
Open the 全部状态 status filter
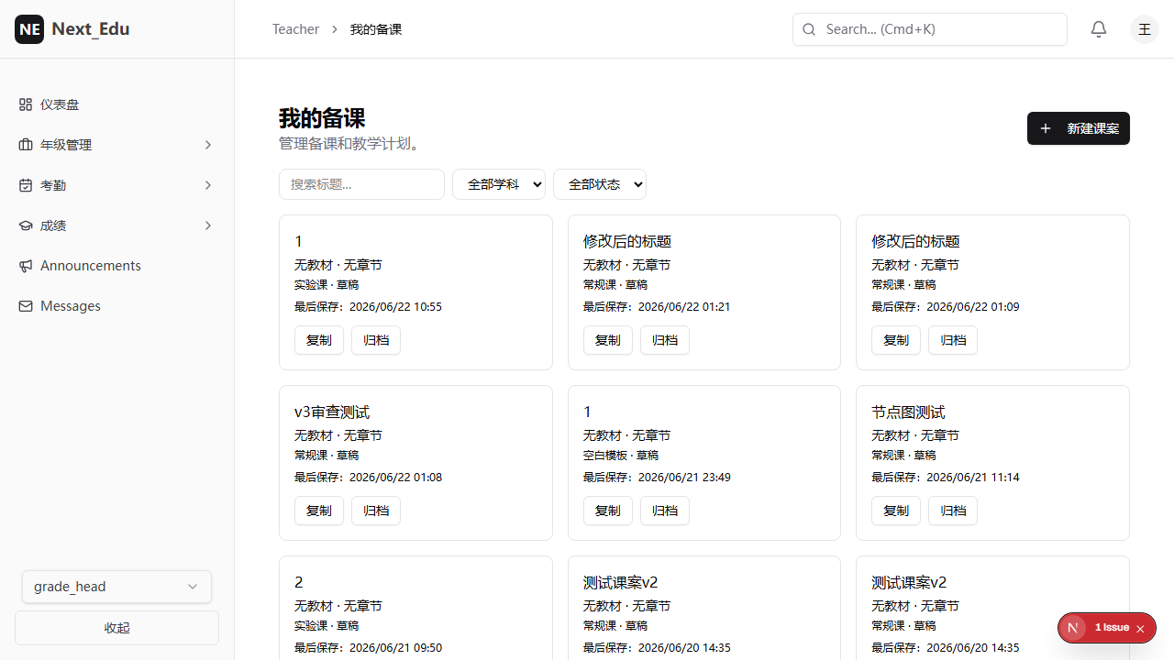click(600, 184)
